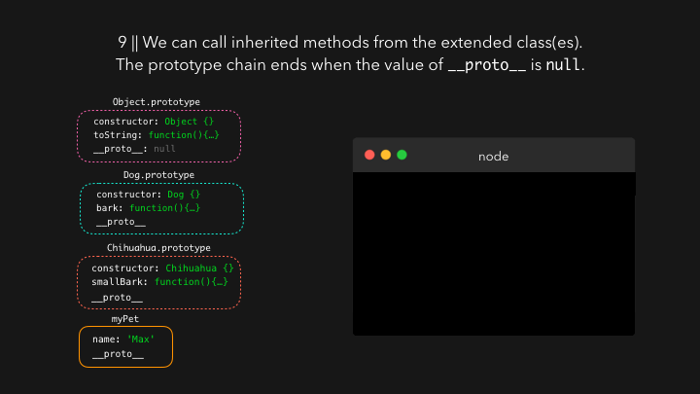Click the name: 'Max' property
This screenshot has width=700, height=394.
pyautogui.click(x=123, y=340)
